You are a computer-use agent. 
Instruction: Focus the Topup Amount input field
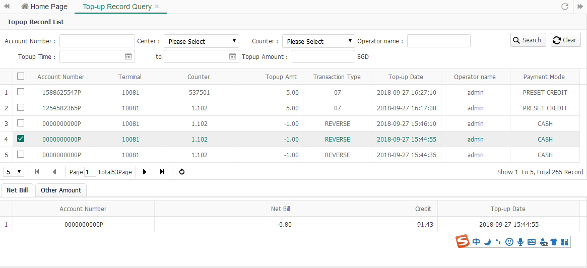[323, 56]
